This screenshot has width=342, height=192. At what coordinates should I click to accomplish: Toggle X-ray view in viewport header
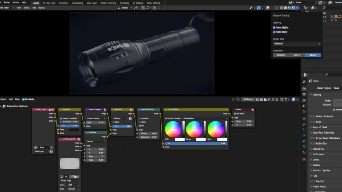point(277,8)
